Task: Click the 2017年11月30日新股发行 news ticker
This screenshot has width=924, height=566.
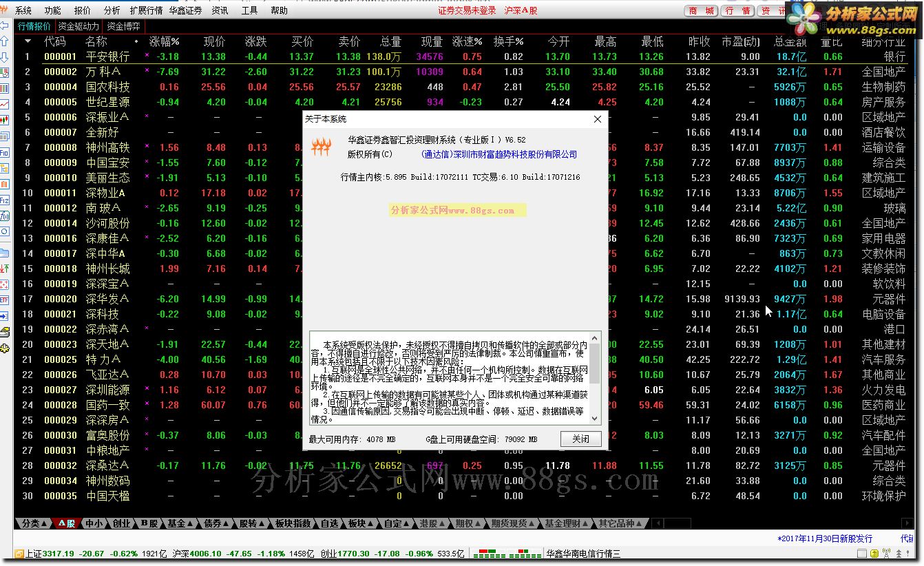Action: (x=825, y=538)
